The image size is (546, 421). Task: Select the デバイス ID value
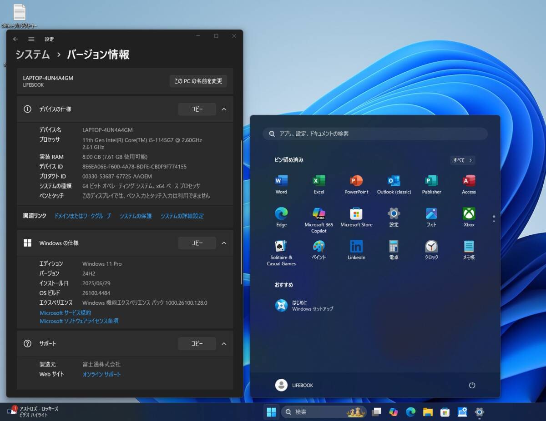pos(134,167)
